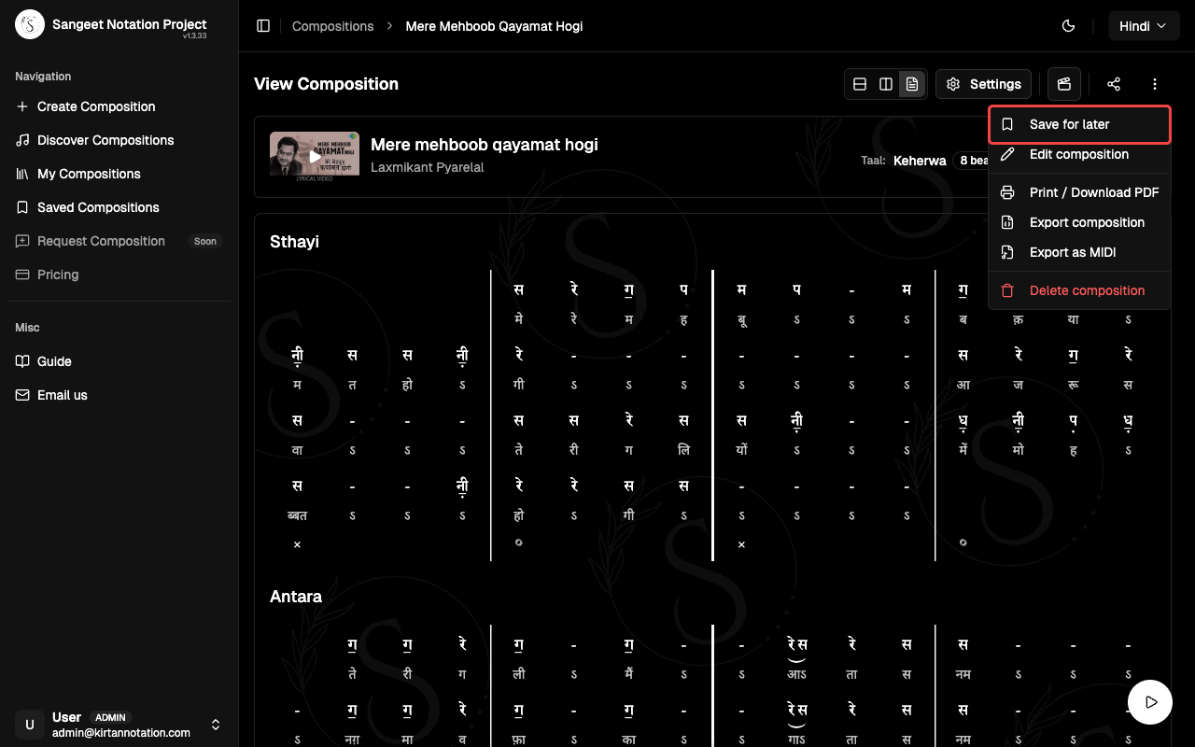The image size is (1195, 747).
Task: Open the Hindi language dropdown
Action: pos(1144,25)
